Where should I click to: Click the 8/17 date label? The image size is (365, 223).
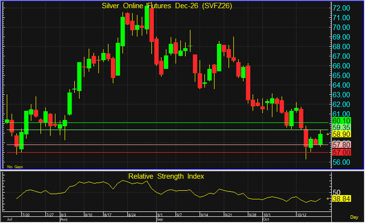click(x=108, y=215)
